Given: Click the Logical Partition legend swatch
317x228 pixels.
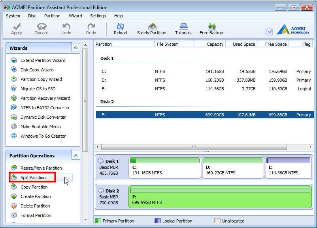Looking at the screenshot, I should pyautogui.click(x=158, y=221).
